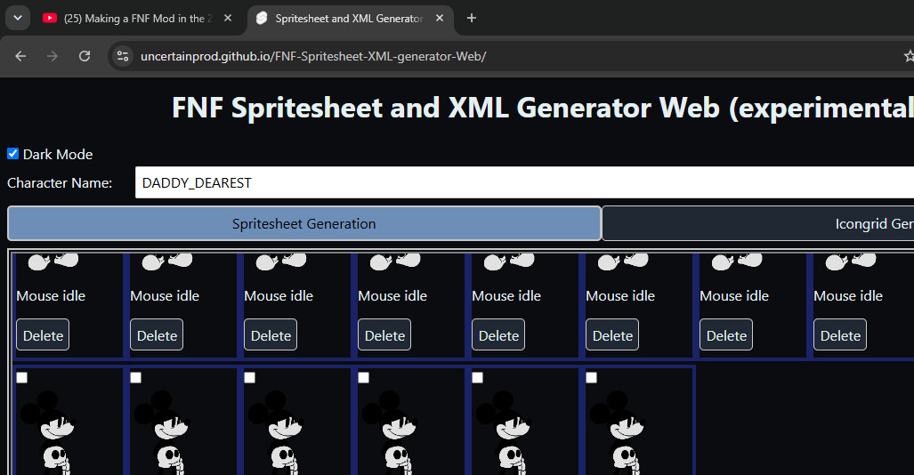Delete the third Mouse idle frame

(x=271, y=334)
